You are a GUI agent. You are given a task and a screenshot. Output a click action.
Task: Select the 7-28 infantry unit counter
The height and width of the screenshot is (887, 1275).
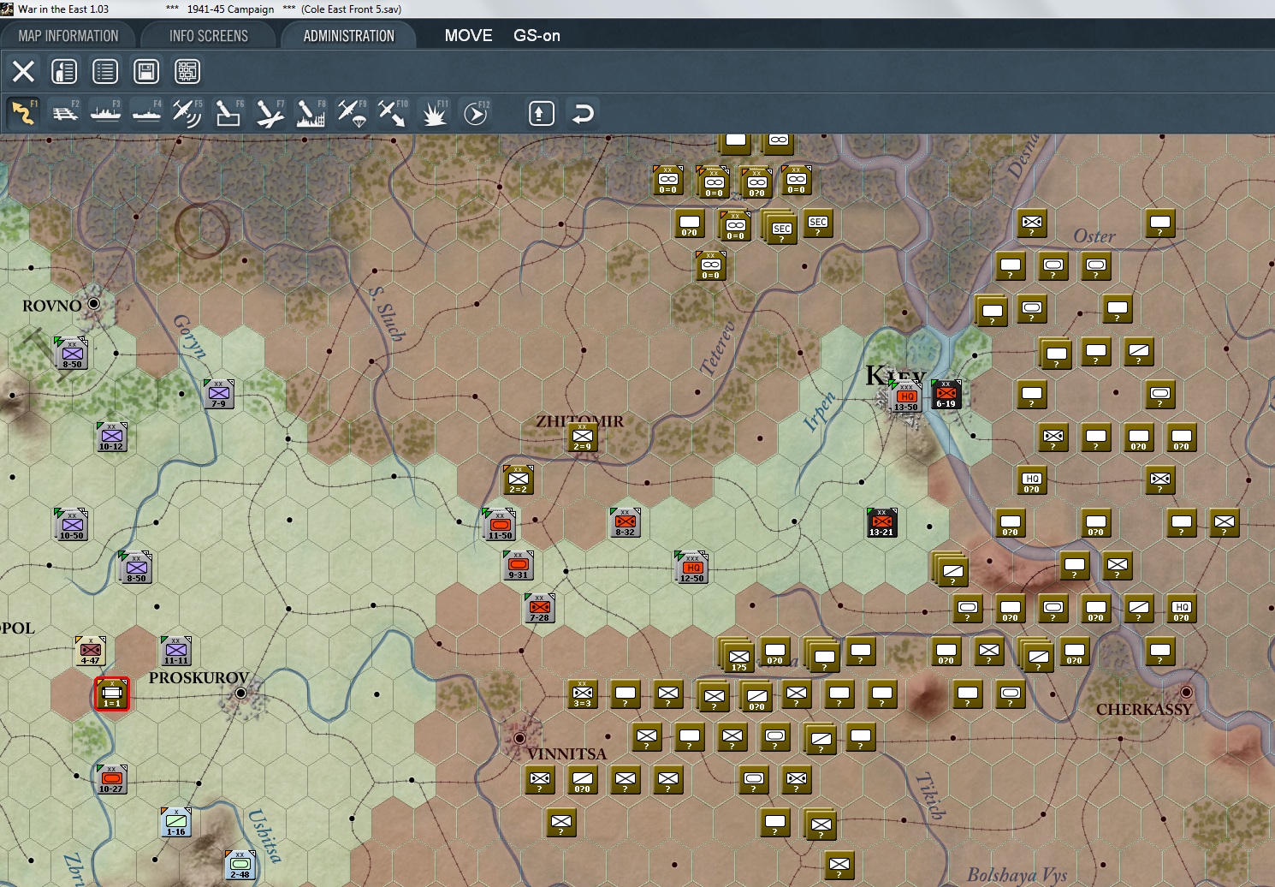pos(540,608)
